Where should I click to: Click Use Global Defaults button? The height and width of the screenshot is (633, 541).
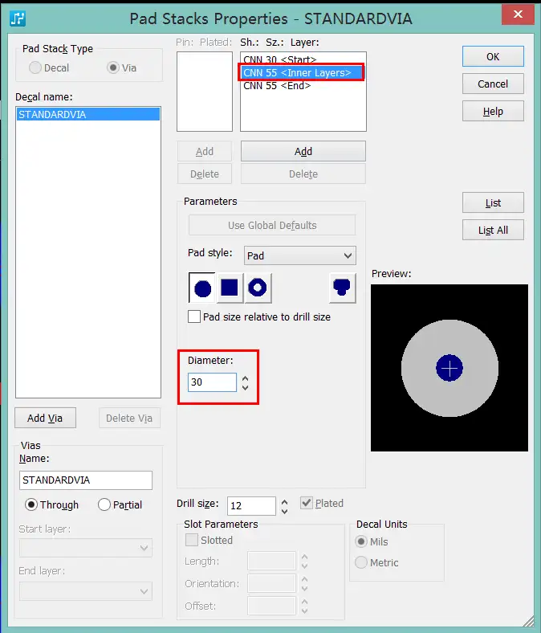[x=272, y=225]
